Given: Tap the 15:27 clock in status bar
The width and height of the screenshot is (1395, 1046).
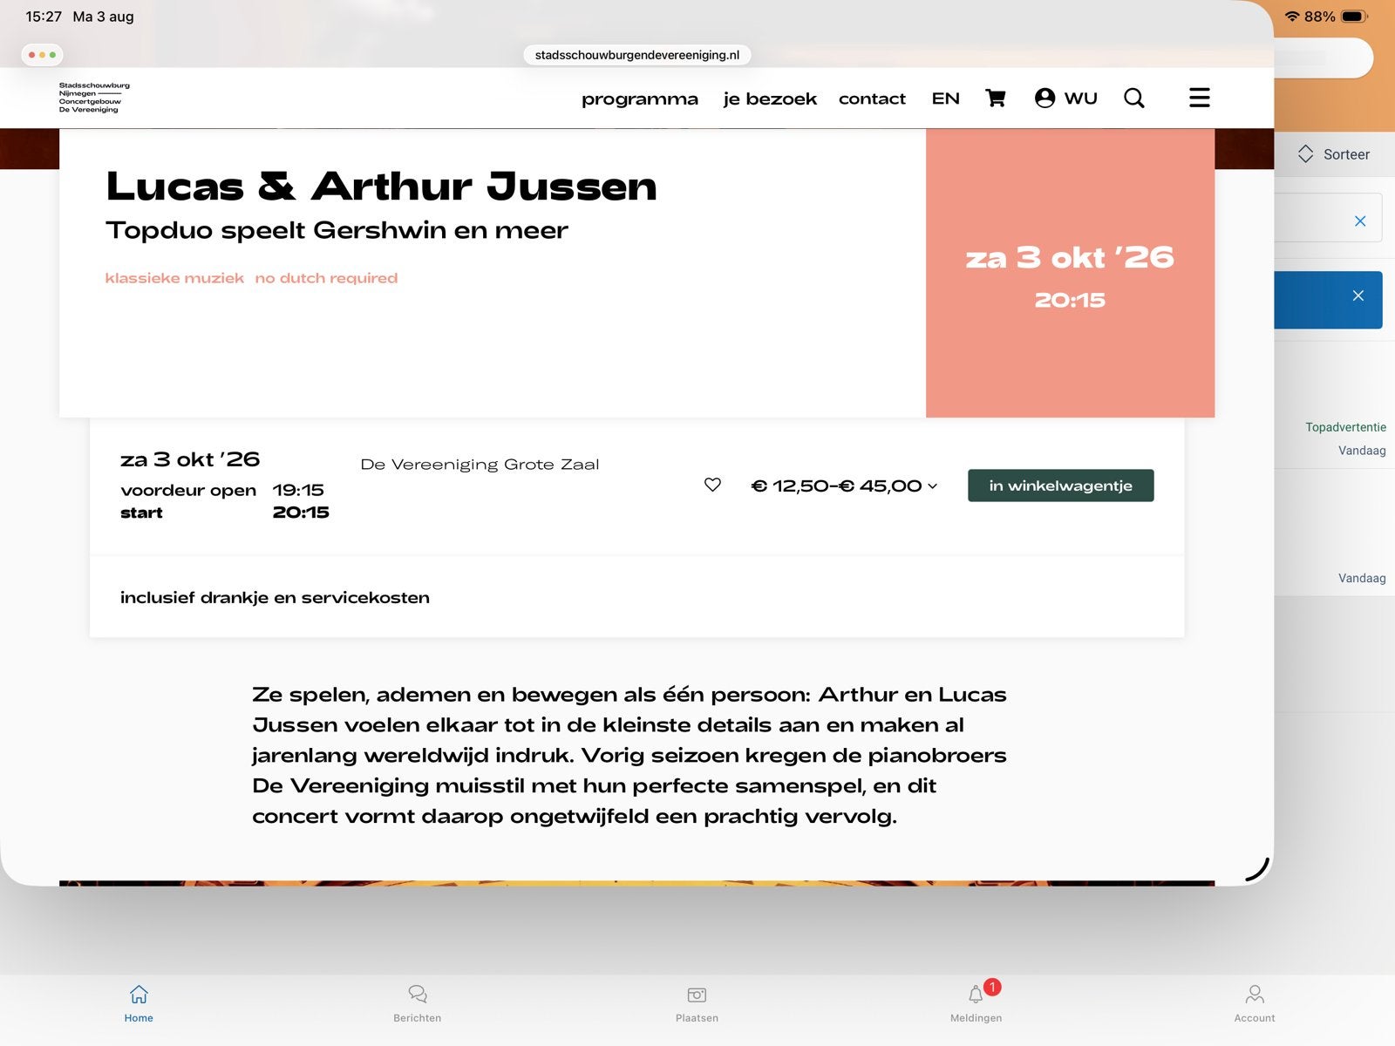Looking at the screenshot, I should [x=44, y=17].
